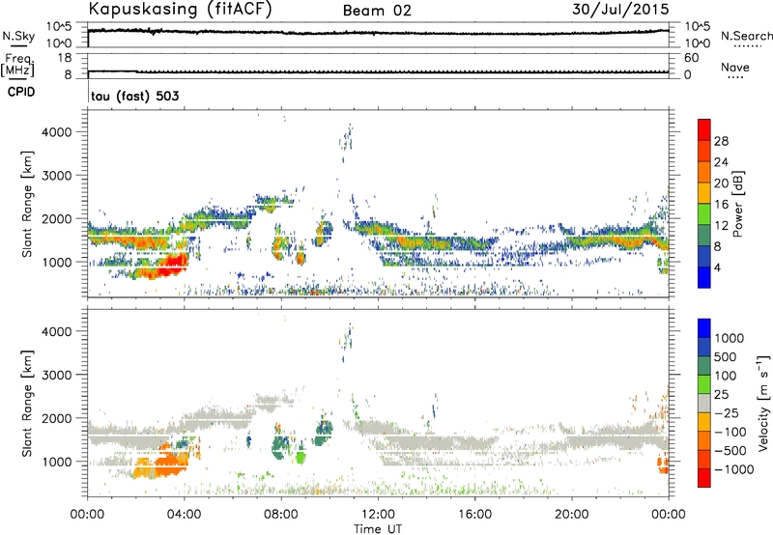Viewport: 773px width, 535px height.
Task: Click the '-1000' tick on Velocity colorbar
Action: coord(734,469)
